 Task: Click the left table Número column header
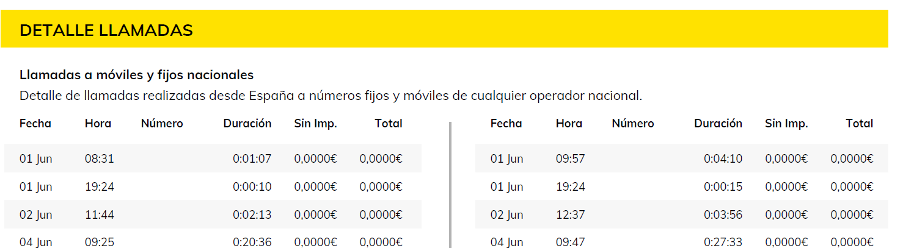point(162,124)
